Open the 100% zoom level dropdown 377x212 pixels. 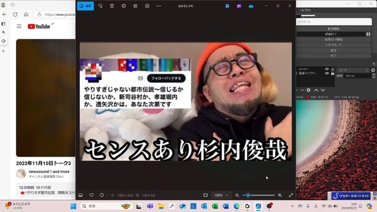[x=221, y=195]
